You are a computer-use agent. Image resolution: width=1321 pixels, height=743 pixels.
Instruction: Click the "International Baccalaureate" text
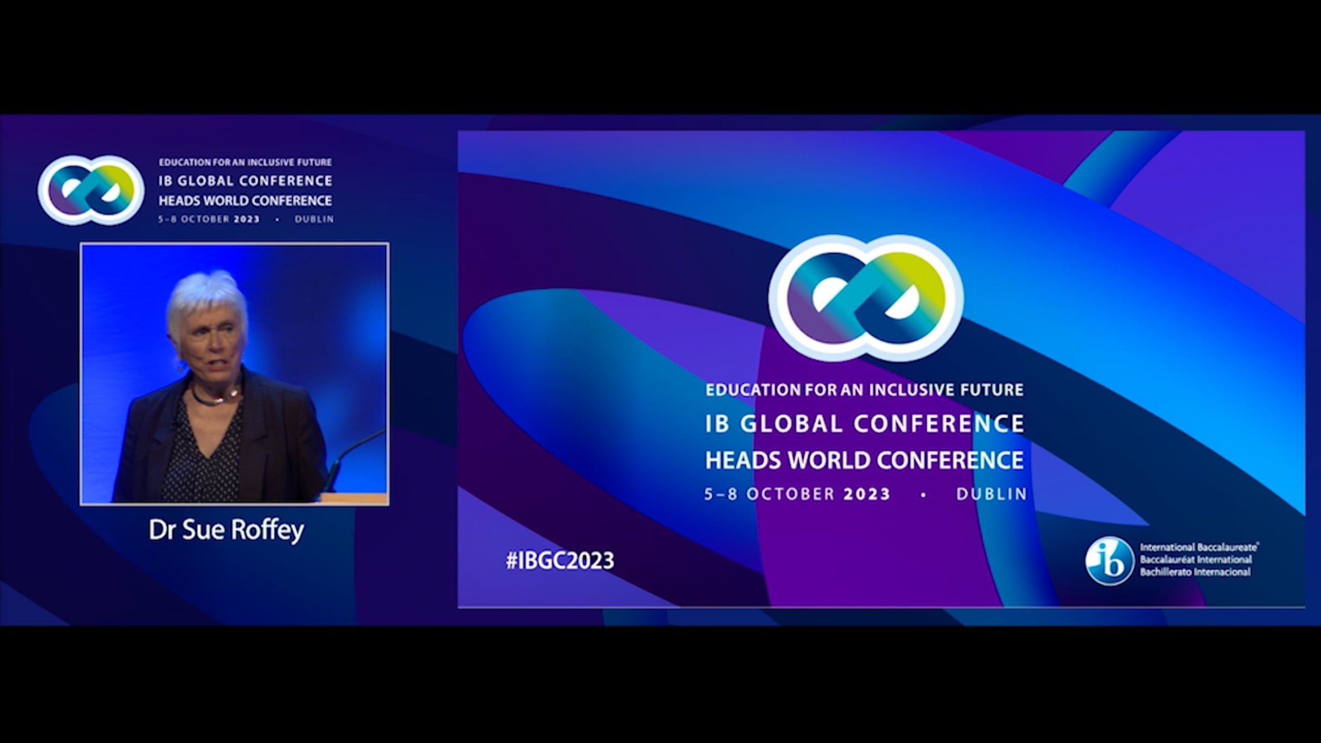[1199, 548]
